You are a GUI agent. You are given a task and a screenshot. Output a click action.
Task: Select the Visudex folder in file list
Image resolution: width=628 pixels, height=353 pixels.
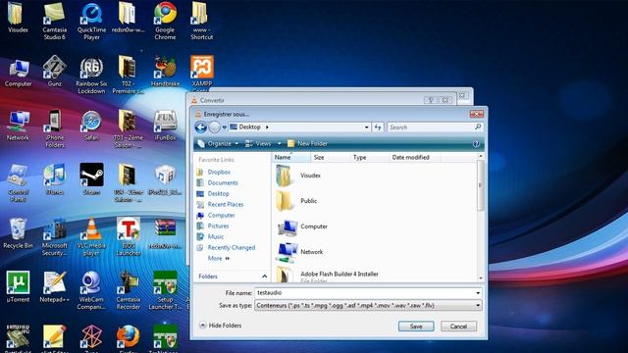click(x=298, y=176)
